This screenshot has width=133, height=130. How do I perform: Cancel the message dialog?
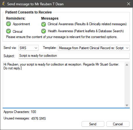tap(118, 124)
